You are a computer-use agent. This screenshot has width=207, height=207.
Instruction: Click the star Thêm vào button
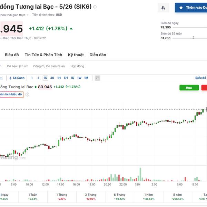click(x=191, y=8)
